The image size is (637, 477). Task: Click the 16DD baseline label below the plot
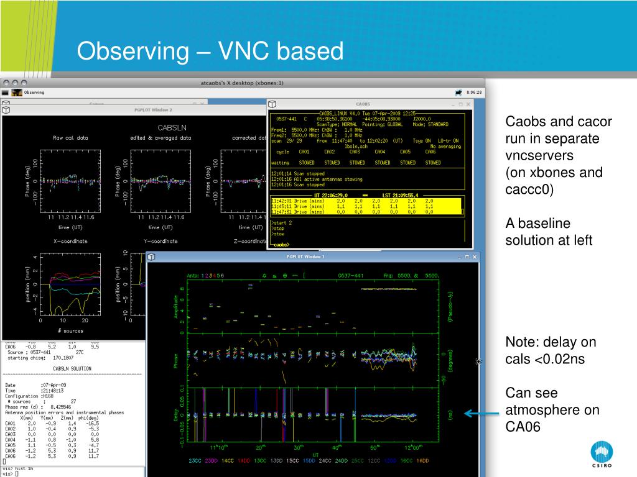422,461
